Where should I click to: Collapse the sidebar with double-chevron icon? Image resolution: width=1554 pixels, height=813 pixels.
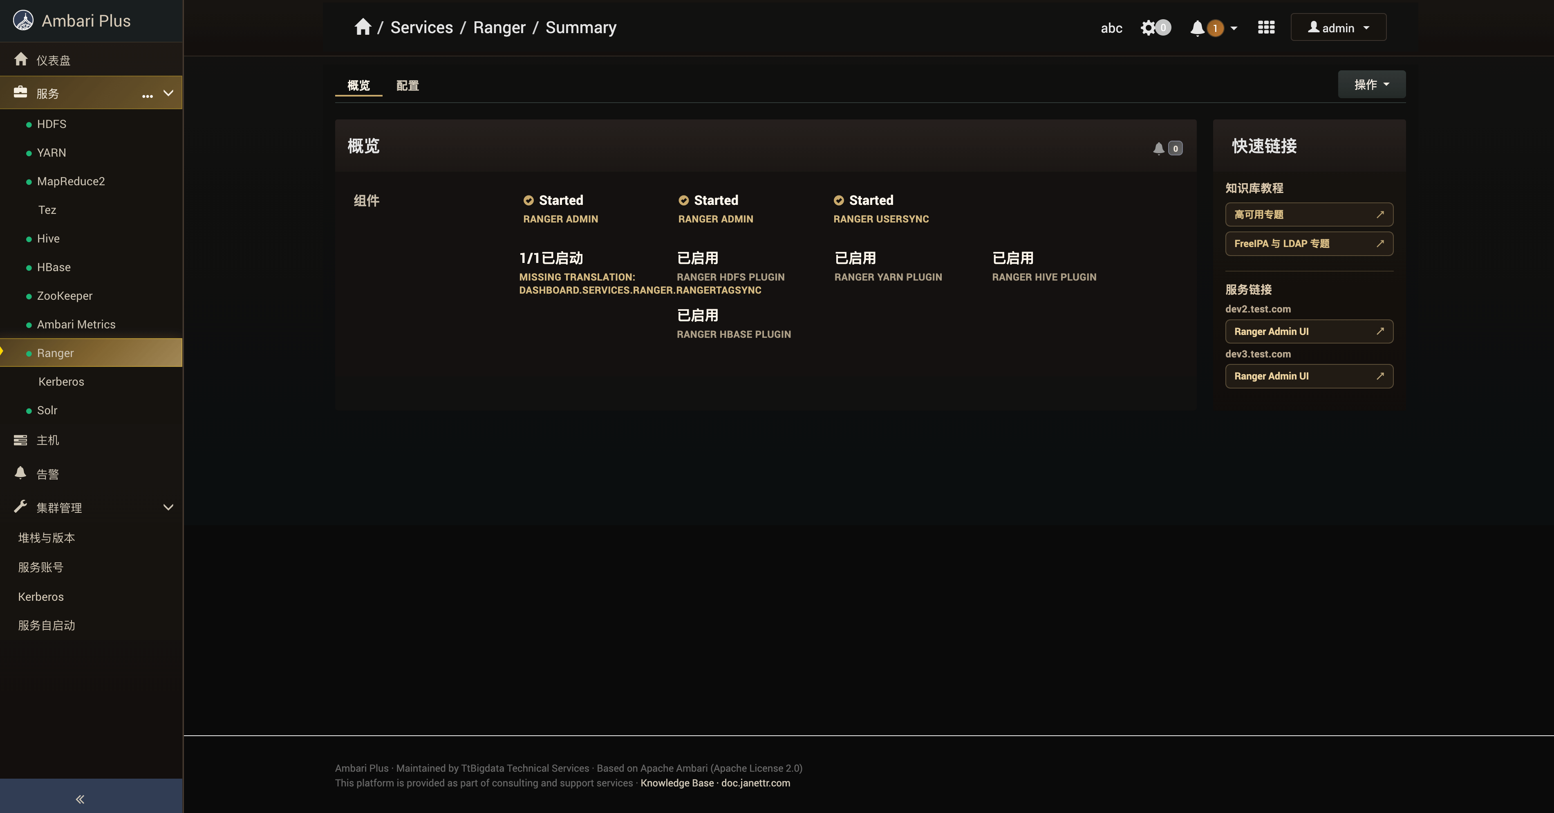point(80,799)
